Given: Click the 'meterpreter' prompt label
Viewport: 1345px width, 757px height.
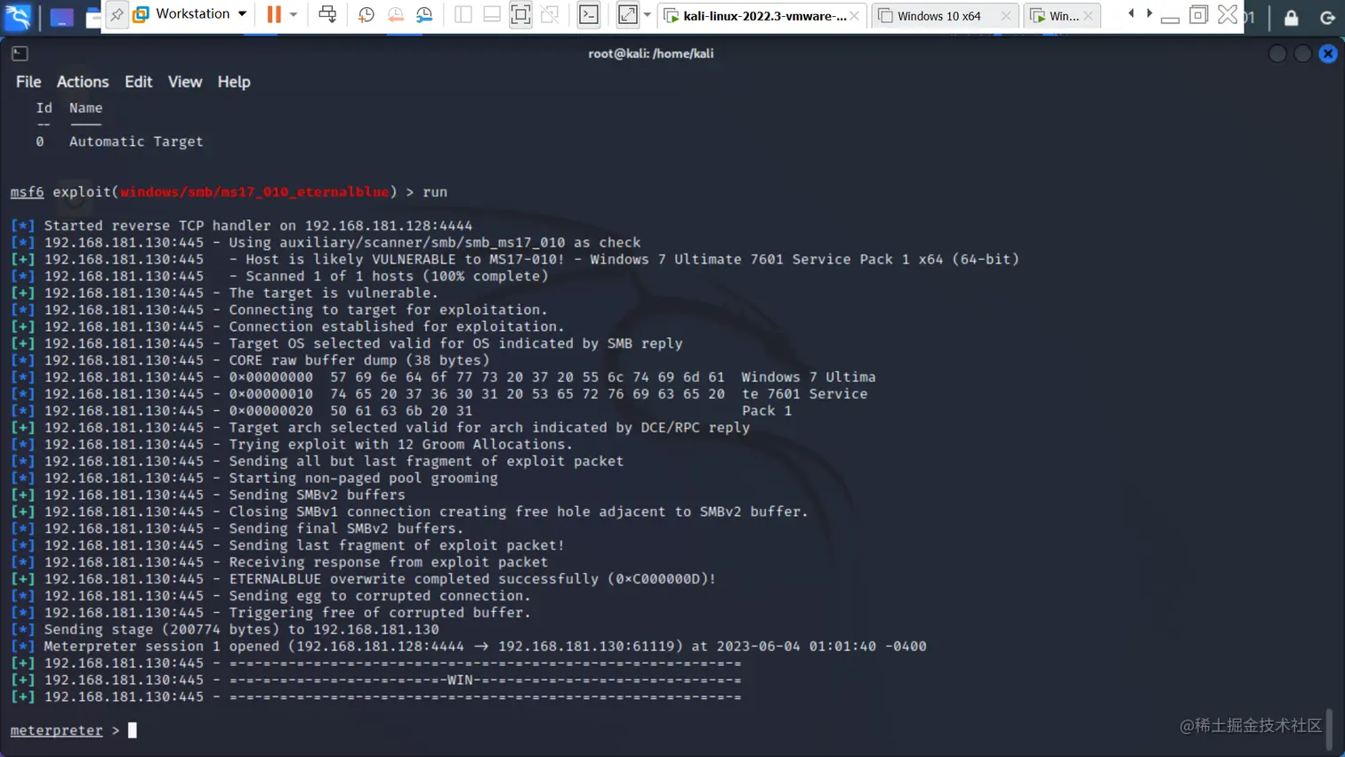Looking at the screenshot, I should (56, 730).
